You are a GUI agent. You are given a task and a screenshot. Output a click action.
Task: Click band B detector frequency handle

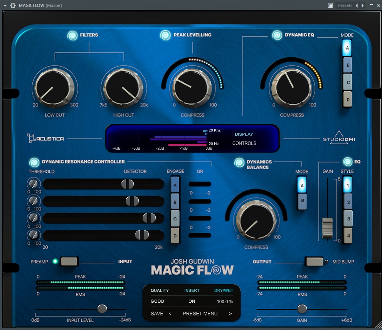click(132, 201)
